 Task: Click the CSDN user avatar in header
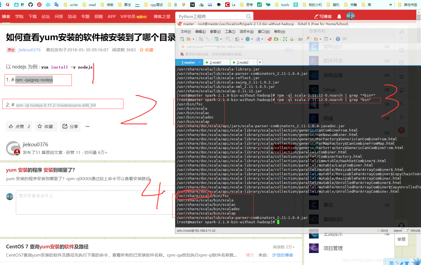(x=351, y=16)
